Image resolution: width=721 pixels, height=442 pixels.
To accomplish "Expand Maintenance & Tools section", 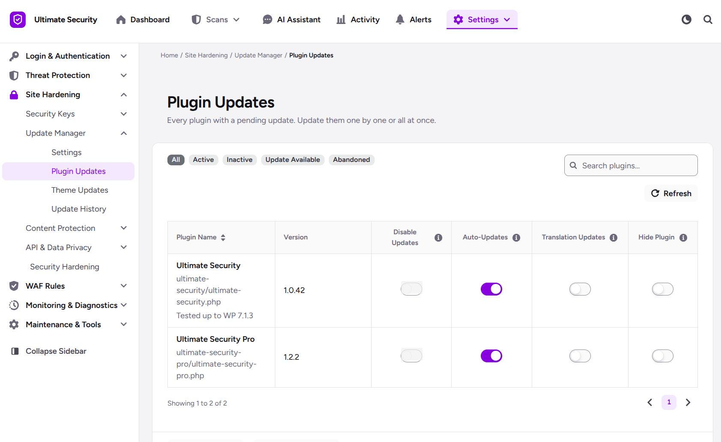I will click(69, 325).
